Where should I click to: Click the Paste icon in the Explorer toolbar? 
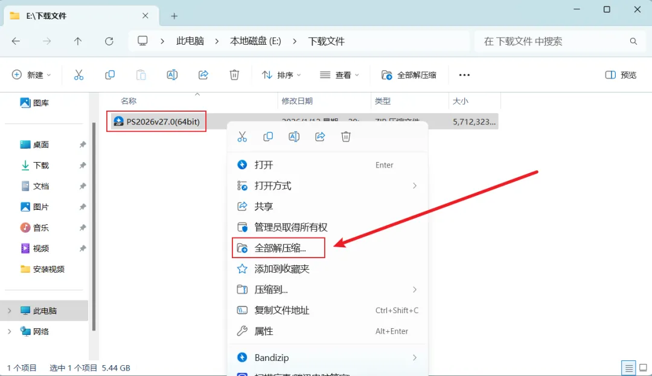141,75
